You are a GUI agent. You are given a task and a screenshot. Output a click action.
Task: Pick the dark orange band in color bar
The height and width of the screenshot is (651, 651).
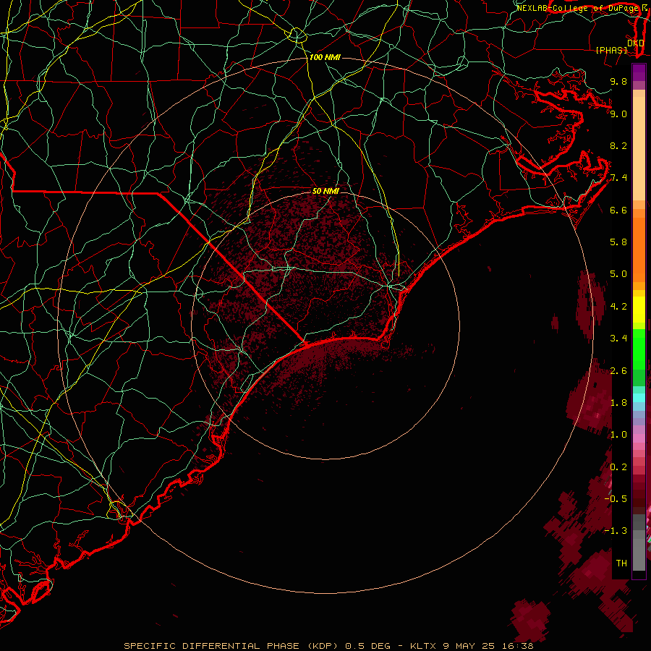coord(639,250)
